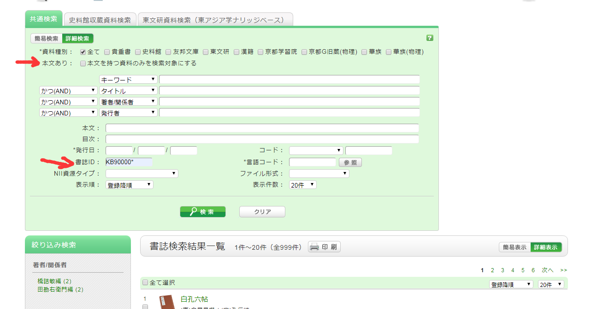The image size is (603, 309).
Task: Switch to 史料館収蔵資料検索 tab
Action: 100,20
